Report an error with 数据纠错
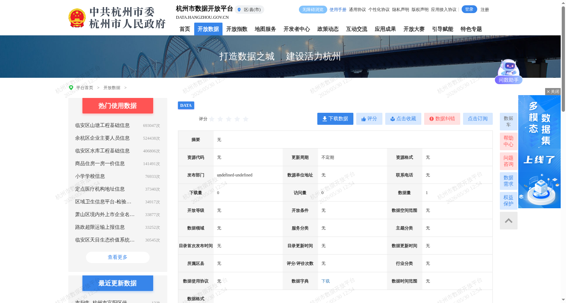 click(442, 119)
